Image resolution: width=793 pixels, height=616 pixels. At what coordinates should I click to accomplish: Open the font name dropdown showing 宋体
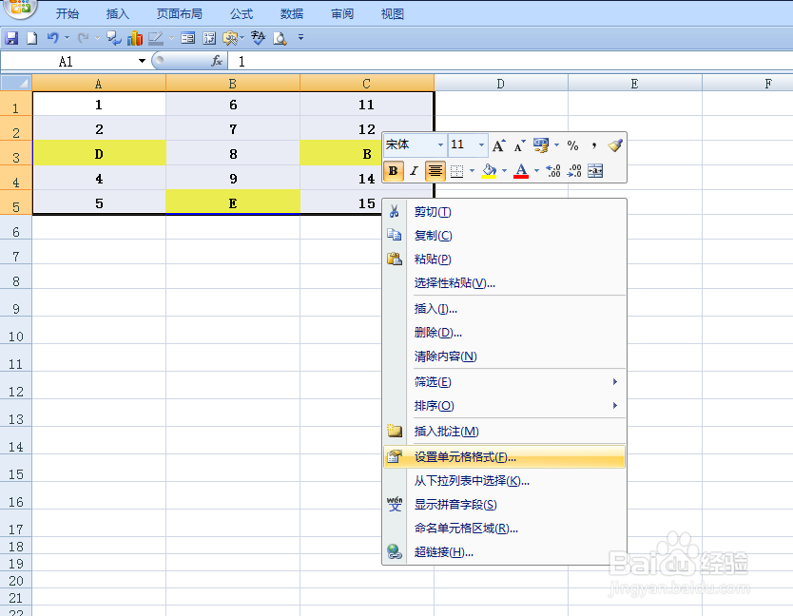click(x=441, y=144)
